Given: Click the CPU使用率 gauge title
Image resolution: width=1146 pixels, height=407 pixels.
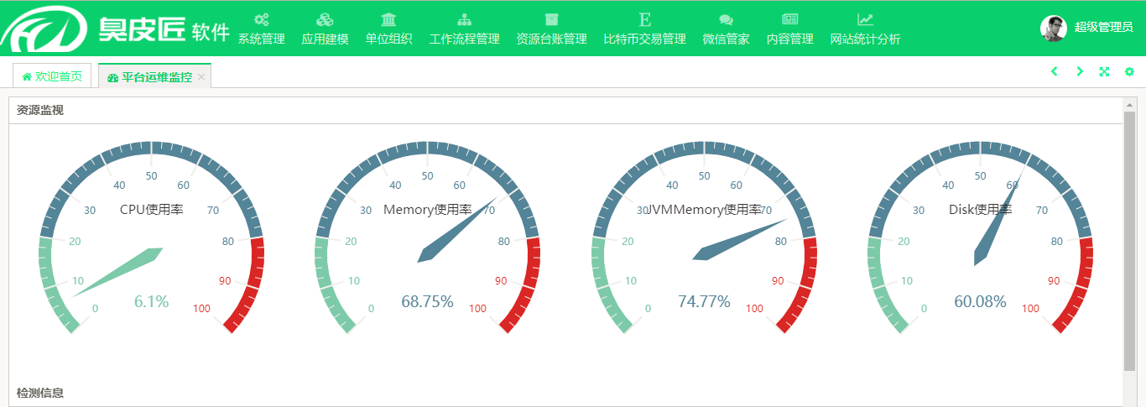Looking at the screenshot, I should click(x=152, y=209).
